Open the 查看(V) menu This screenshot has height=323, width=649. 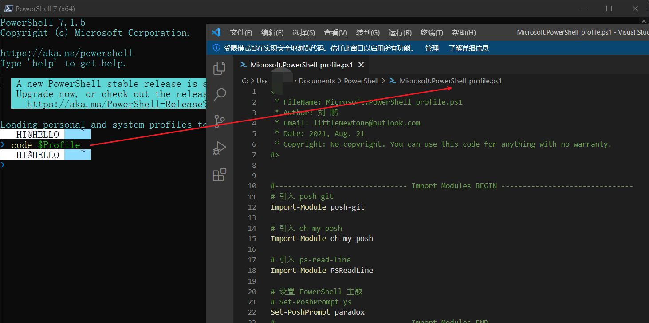pos(335,33)
